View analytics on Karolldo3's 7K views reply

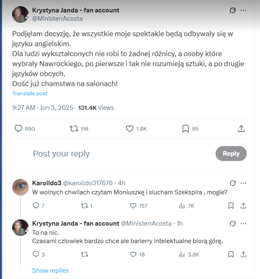coord(182,206)
